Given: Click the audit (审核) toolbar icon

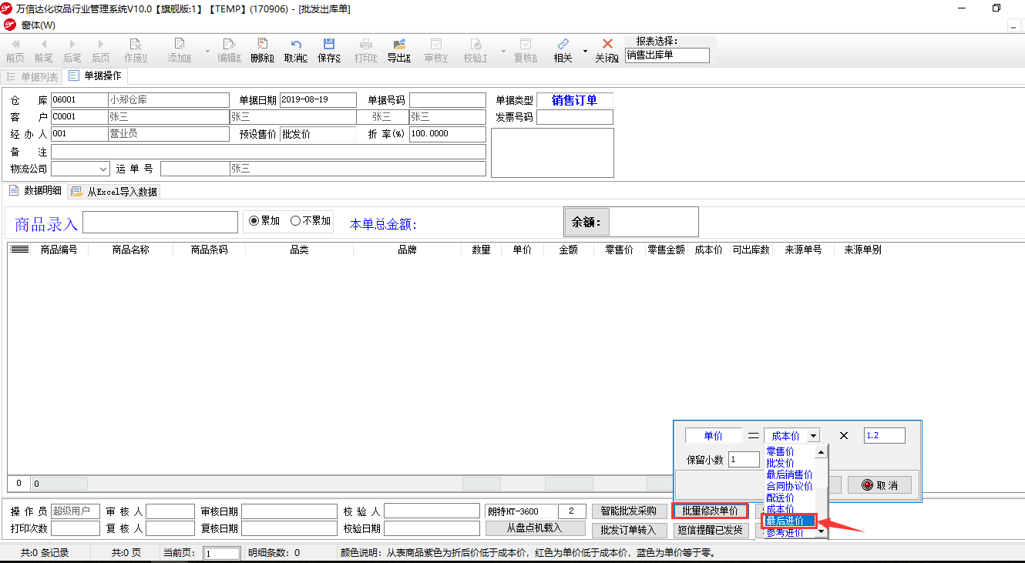Looking at the screenshot, I should coord(436,51).
